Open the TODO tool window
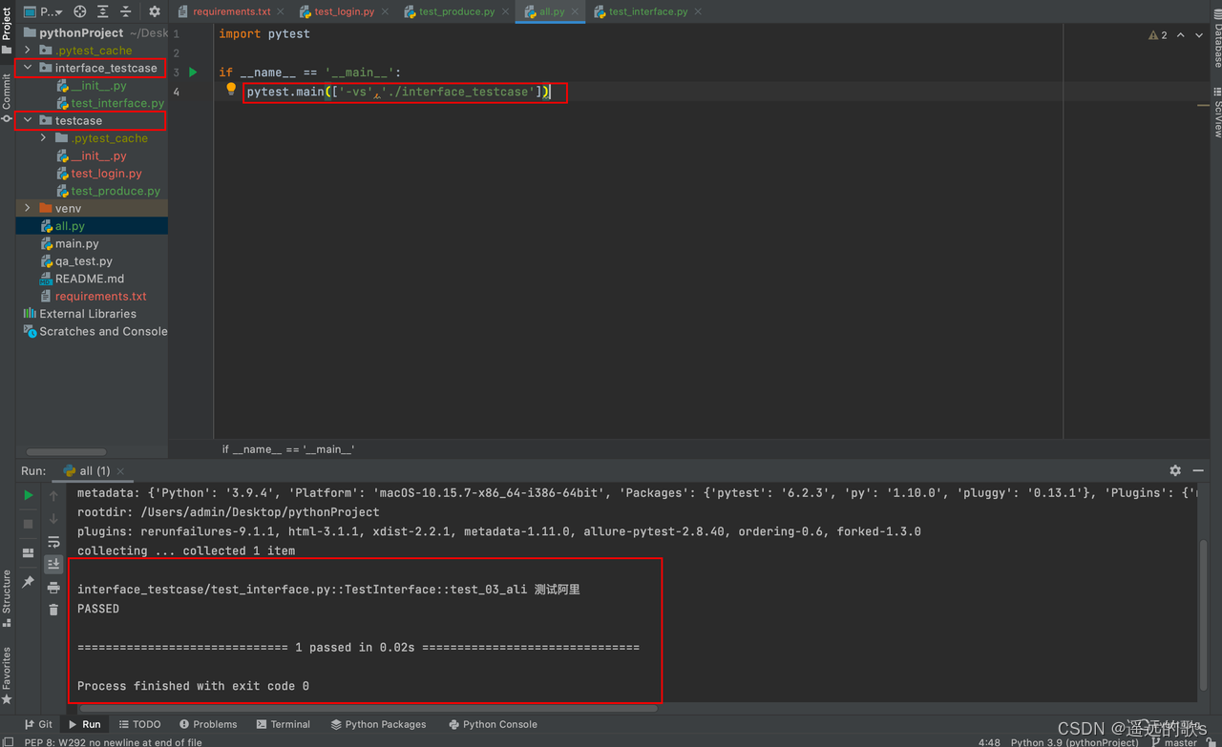Image resolution: width=1222 pixels, height=747 pixels. 139,724
